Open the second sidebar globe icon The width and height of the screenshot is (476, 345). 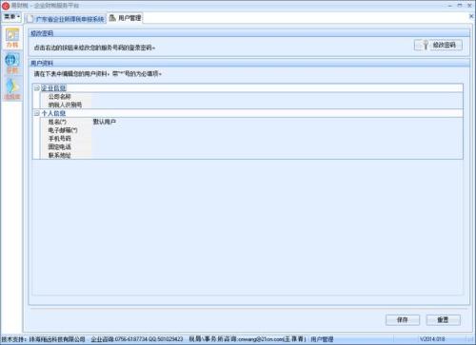12,64
